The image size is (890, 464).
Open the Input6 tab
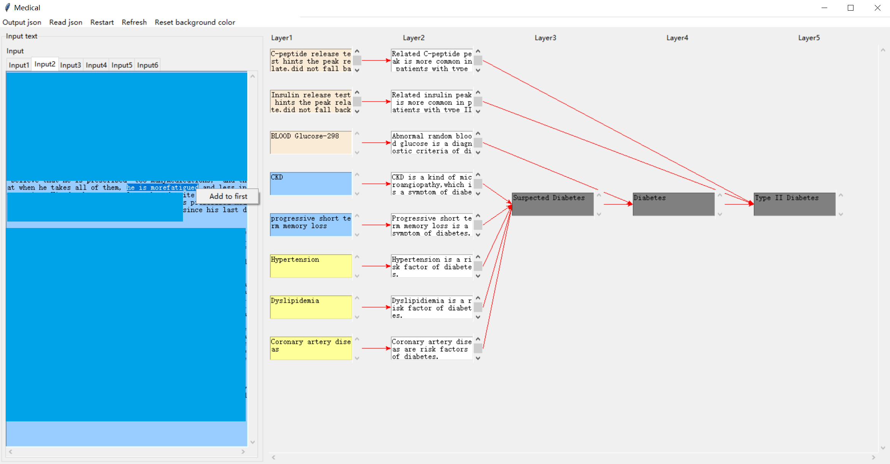click(147, 65)
